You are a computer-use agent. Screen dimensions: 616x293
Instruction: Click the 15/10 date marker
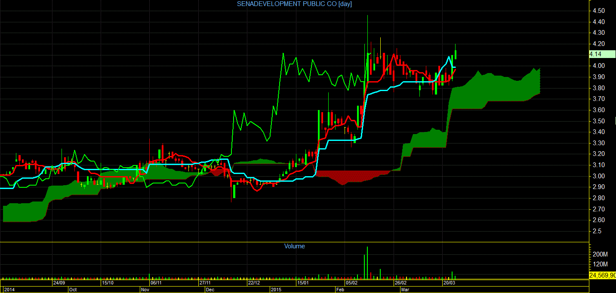tap(108, 283)
